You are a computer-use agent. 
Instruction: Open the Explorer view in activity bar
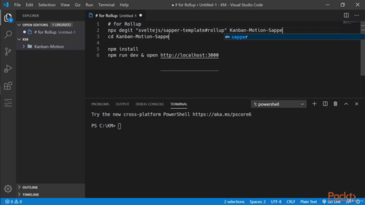[8, 18]
